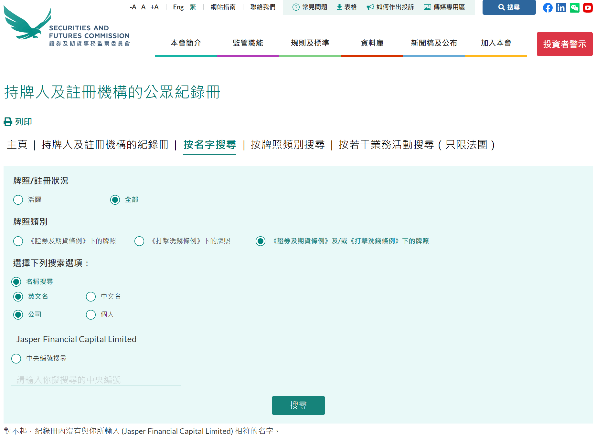This screenshot has width=596, height=440.
Task: Increase font size with +A
Action: point(154,7)
